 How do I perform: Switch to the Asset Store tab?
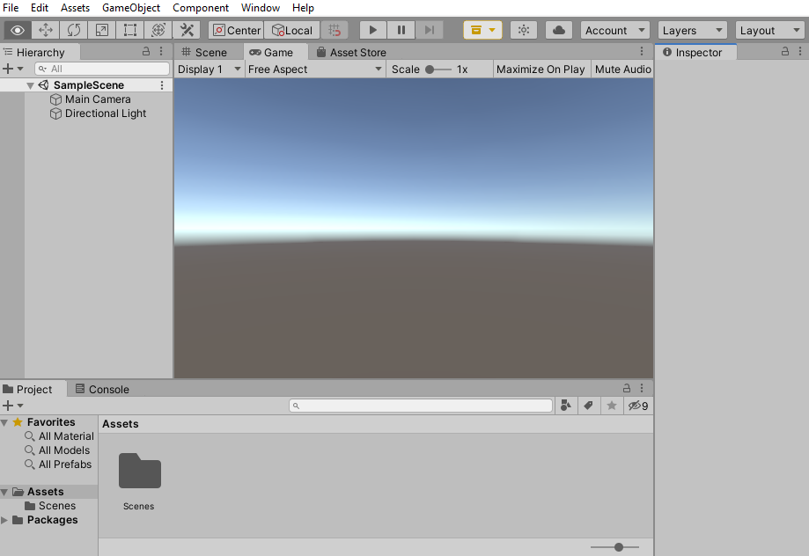point(351,52)
